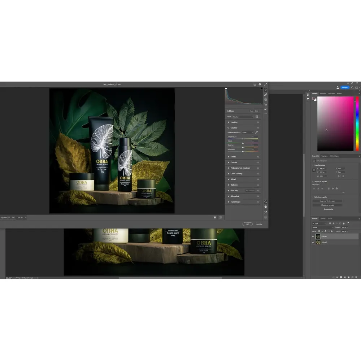The height and width of the screenshot is (361, 361).
Task: Select the white balance eyedropper
Action: [x=256, y=132]
